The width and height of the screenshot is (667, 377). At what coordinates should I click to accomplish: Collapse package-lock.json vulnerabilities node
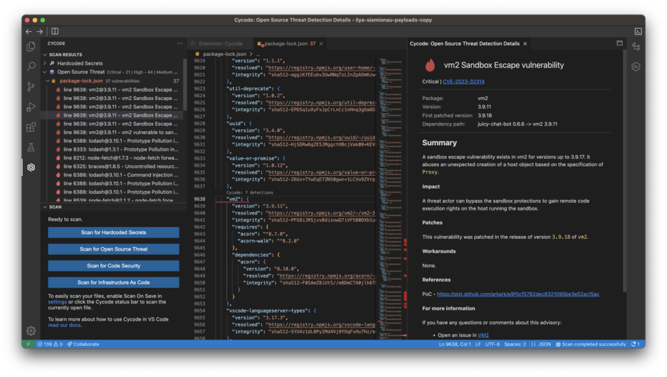click(47, 81)
